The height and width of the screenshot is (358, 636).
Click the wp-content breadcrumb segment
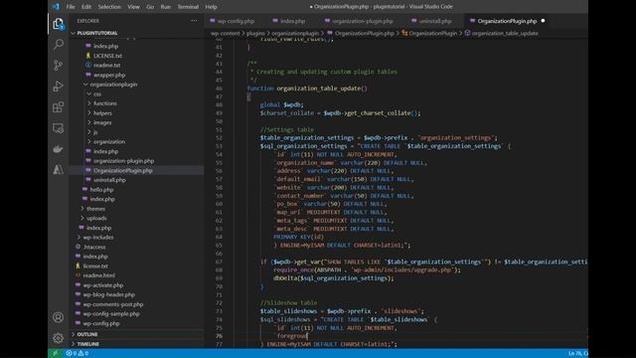click(x=226, y=33)
